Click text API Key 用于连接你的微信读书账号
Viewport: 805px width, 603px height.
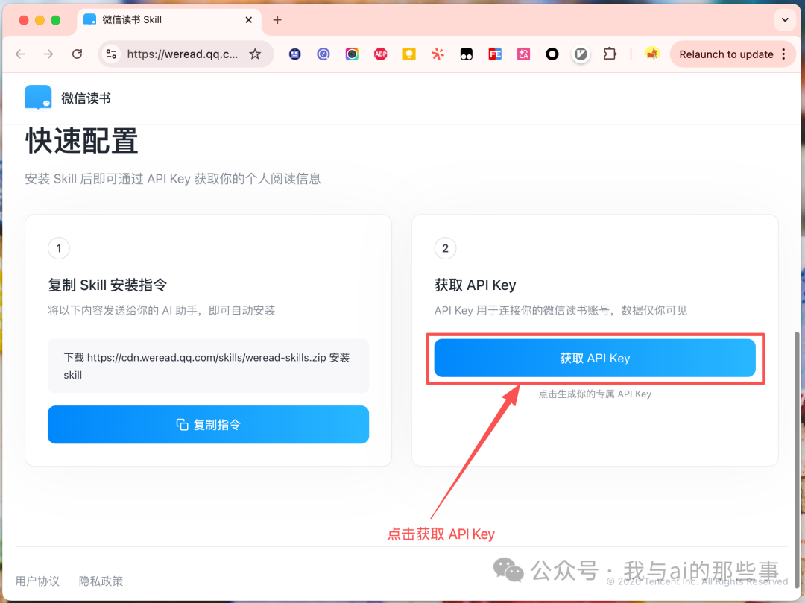click(x=561, y=310)
